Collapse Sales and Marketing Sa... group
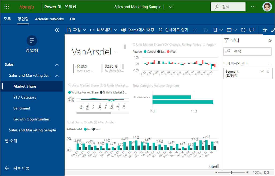275x176 pixels. click(x=57, y=76)
